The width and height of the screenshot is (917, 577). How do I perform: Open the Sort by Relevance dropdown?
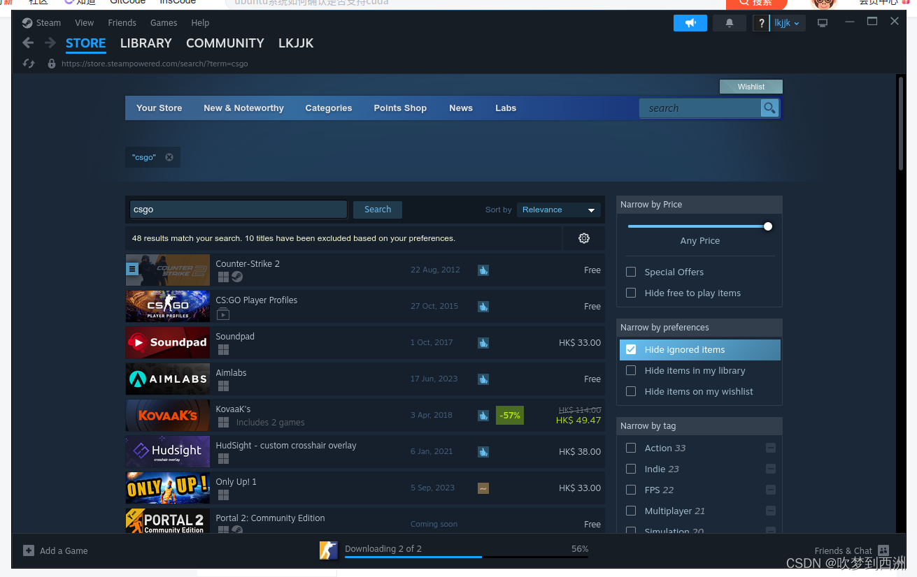click(559, 210)
